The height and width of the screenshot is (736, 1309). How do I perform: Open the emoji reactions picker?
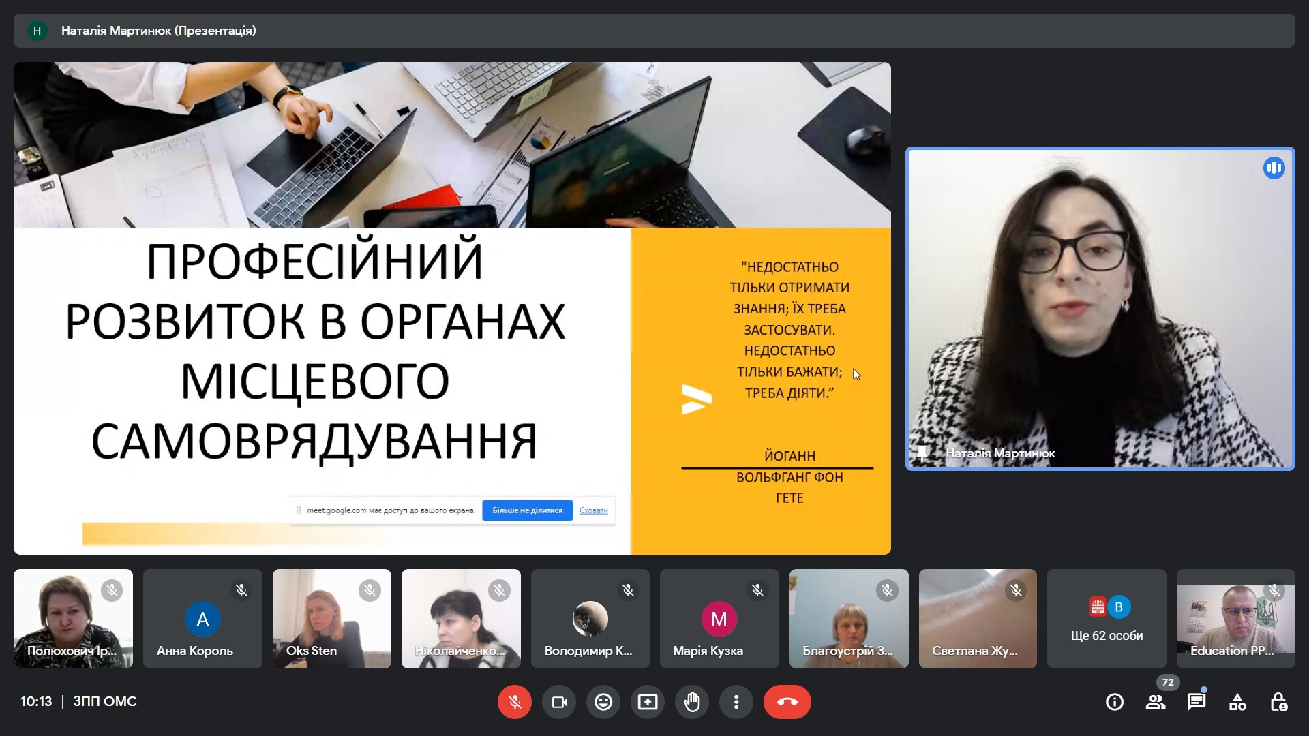[603, 702]
